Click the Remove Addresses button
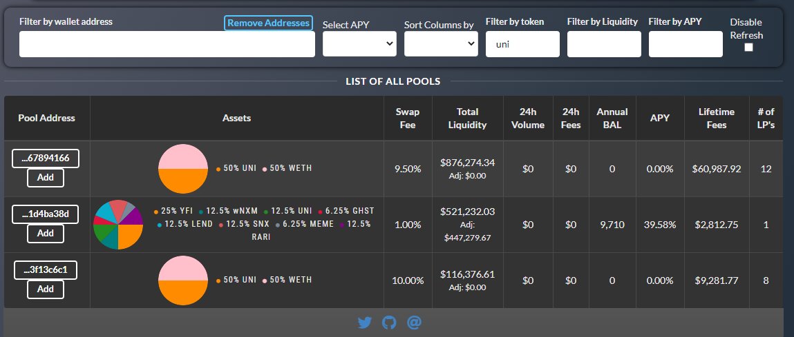The height and width of the screenshot is (337, 794). (268, 23)
